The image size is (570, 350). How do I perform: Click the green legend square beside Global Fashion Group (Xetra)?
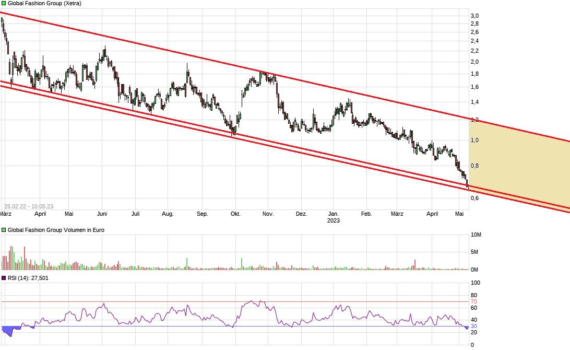coord(4,3)
